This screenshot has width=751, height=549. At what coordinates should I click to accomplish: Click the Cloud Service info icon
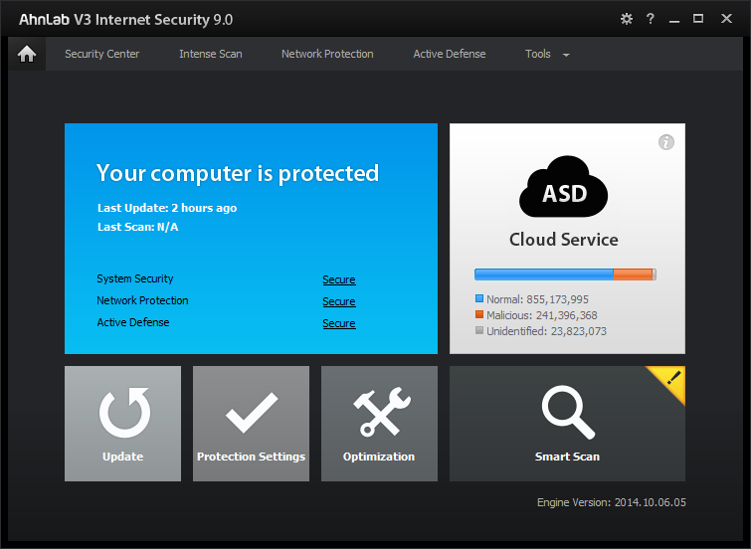click(666, 142)
